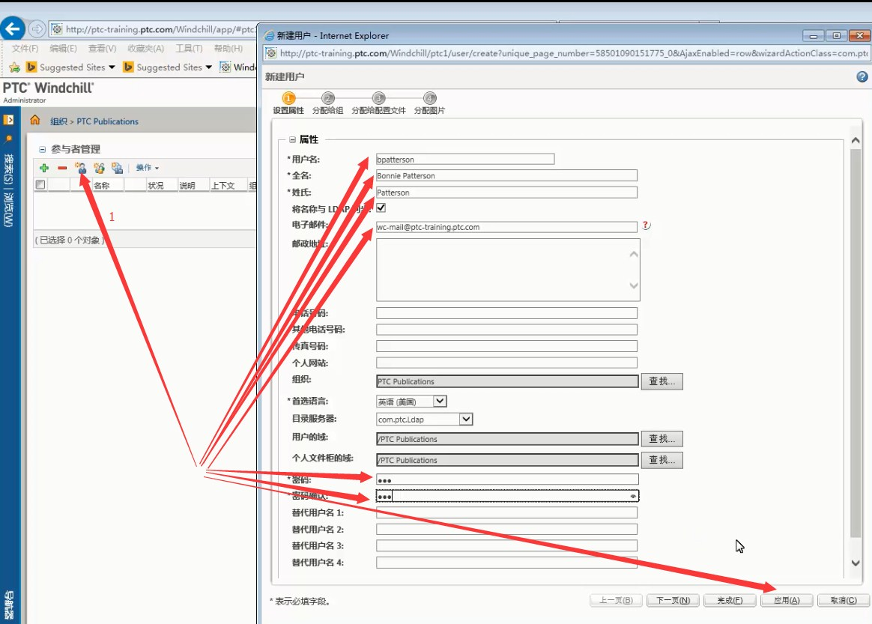Click the browser back arrow button
This screenshot has width=872, height=624.
13,28
